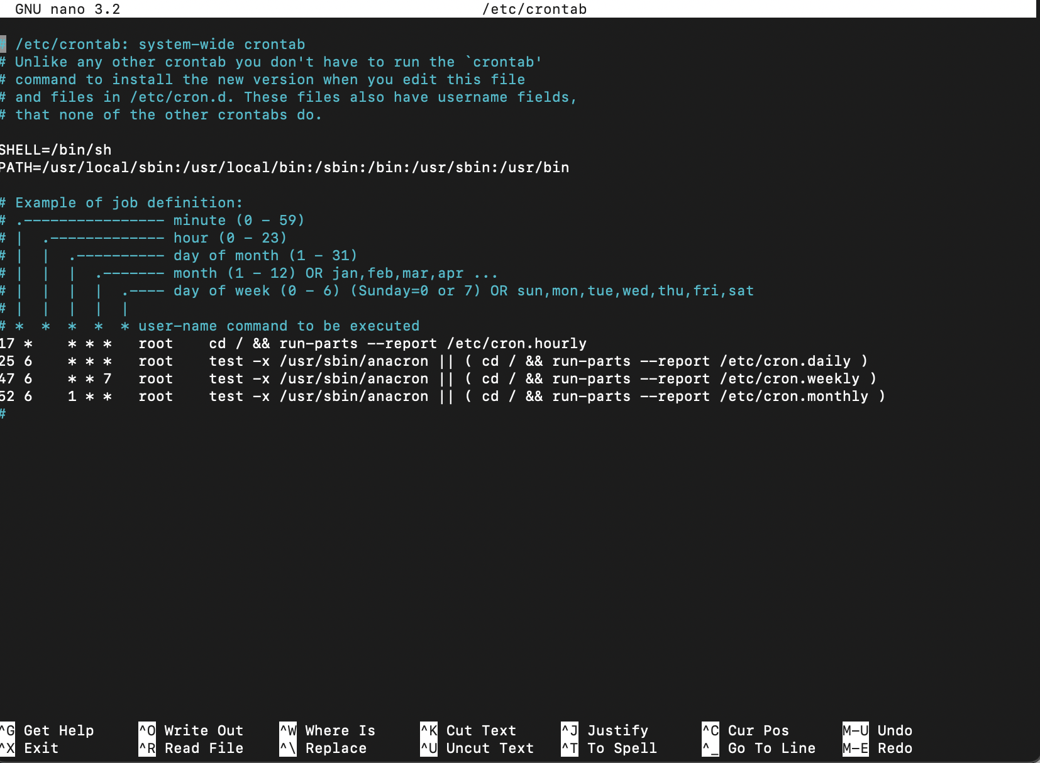Click the /etc/crontab filename in title bar

click(x=534, y=9)
